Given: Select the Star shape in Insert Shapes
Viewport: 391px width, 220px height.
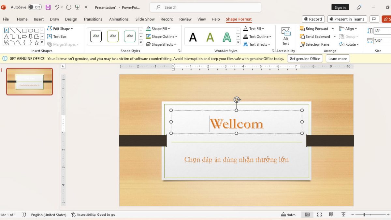Looking at the screenshot, I should 37,42.
